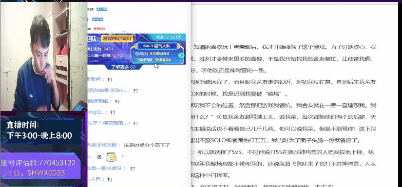Start a PK via 发起PK(16次)
This screenshot has height=187, width=402.
click(117, 38)
